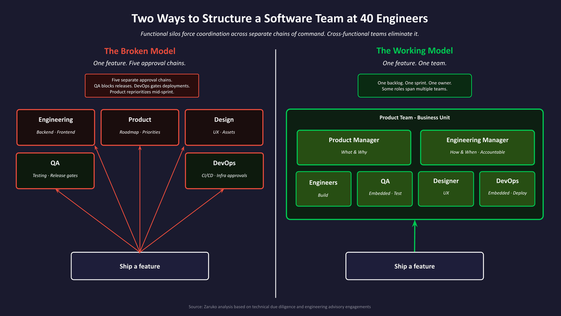This screenshot has width=561, height=316.
Task: Click the Product Manager card in the Working Model
Action: pos(354,147)
